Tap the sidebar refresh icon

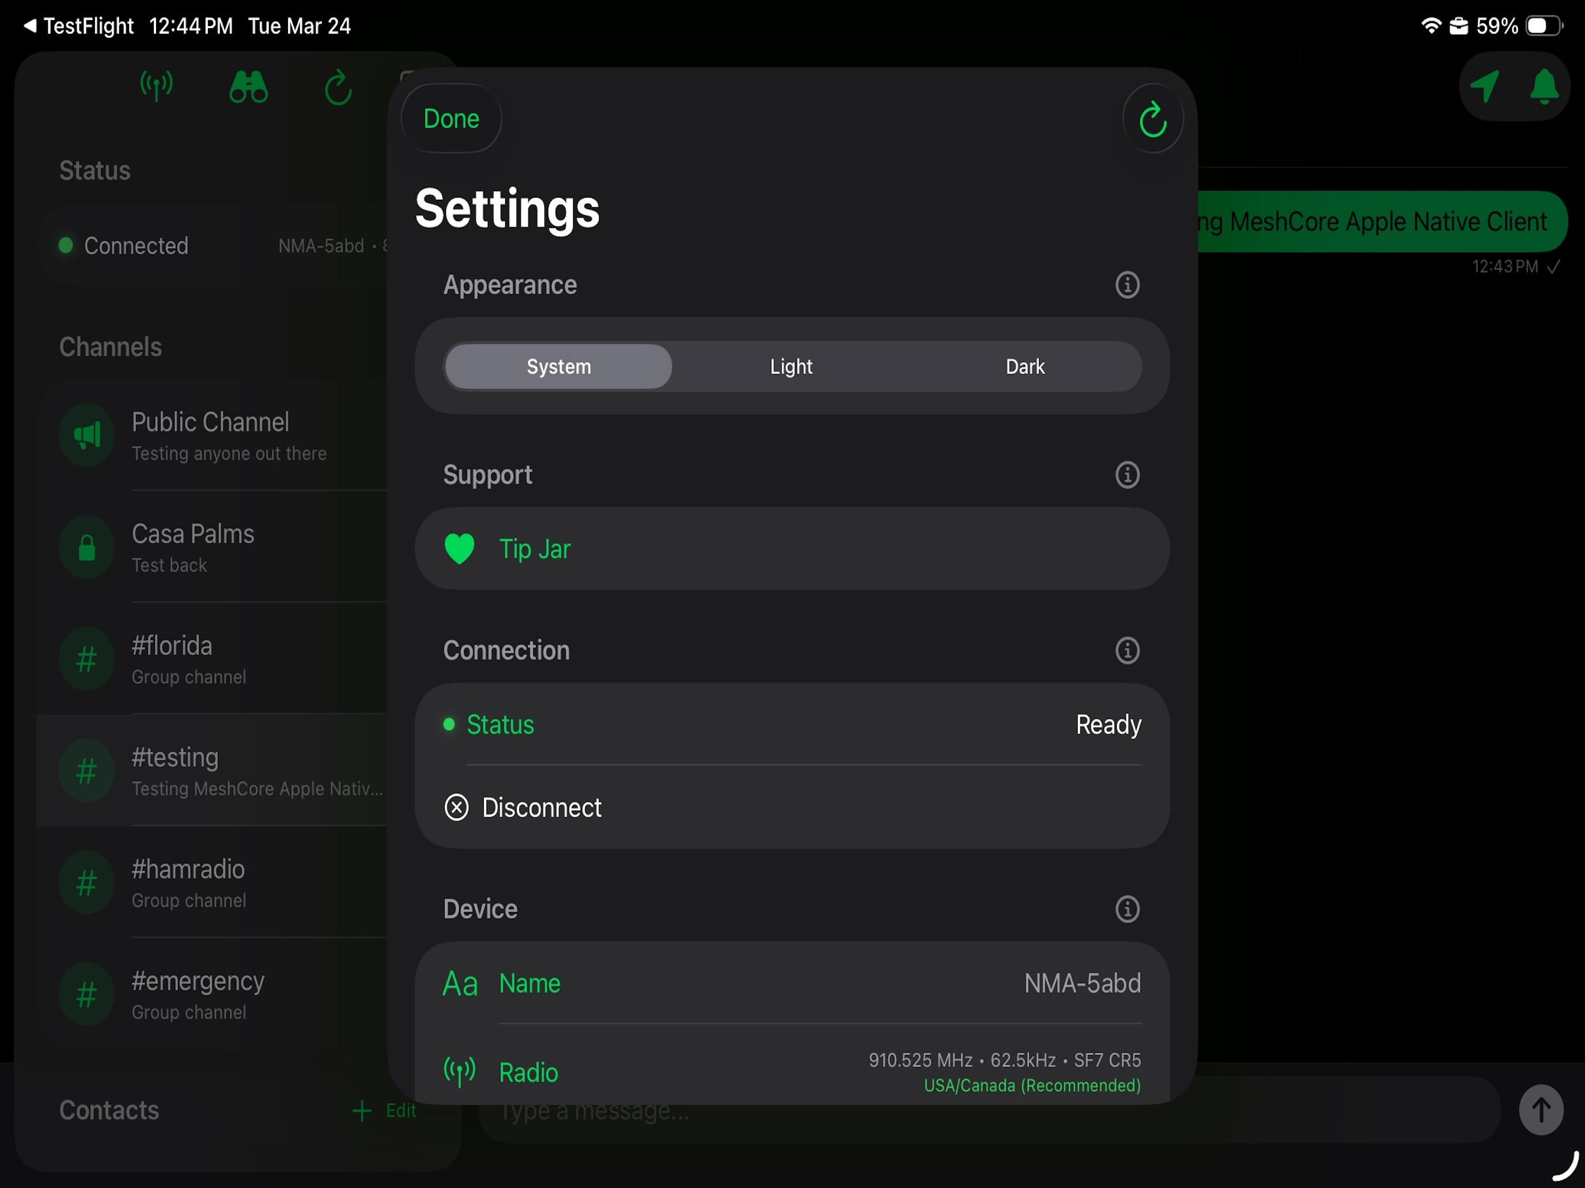[338, 87]
